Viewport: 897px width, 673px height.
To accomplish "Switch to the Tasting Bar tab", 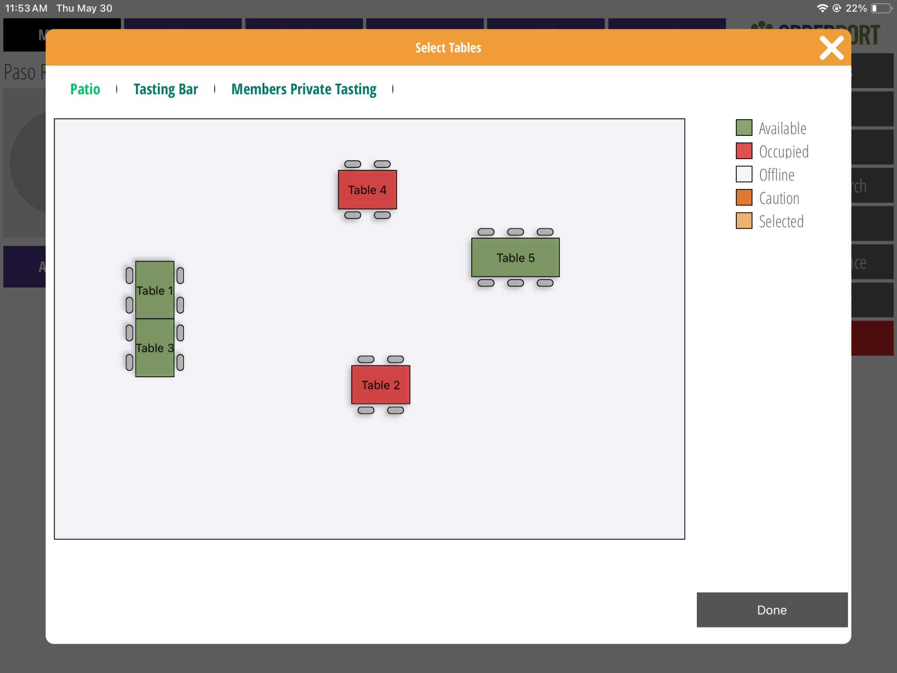I will click(166, 89).
